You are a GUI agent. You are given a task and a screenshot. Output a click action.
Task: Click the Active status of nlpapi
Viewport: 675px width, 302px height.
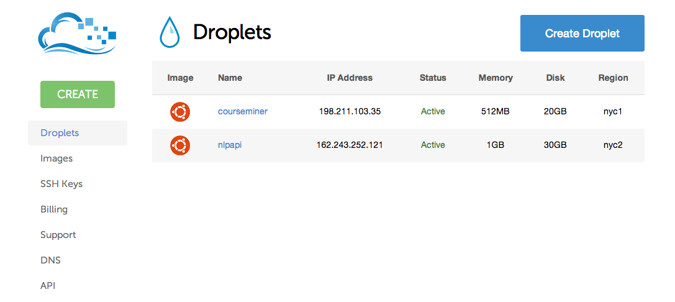click(433, 145)
